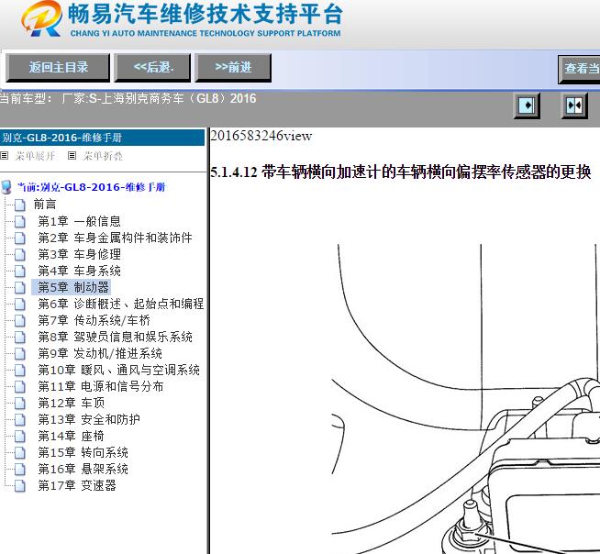Click the page icon beside 第16章
Image resolution: width=600 pixels, height=554 pixels.
click(20, 469)
